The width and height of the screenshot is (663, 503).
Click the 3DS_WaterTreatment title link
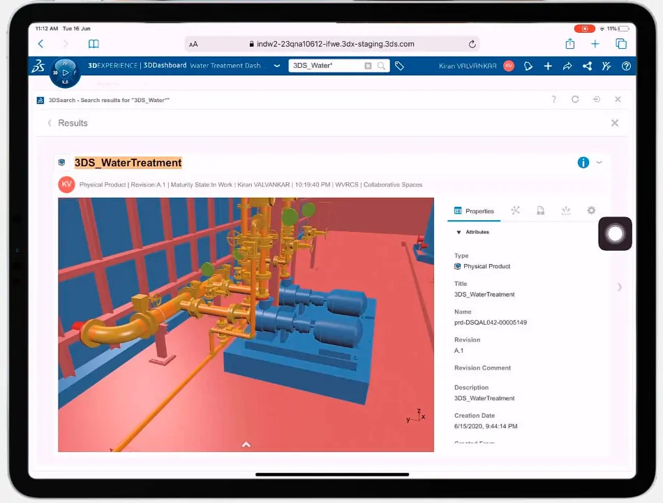[128, 163]
